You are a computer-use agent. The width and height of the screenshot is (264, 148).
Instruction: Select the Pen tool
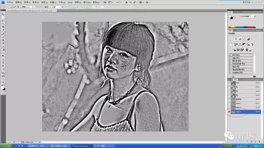point(3,59)
